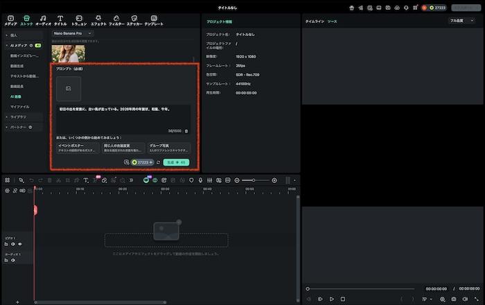
Task: Click the prompt text input area
Action: point(122,116)
